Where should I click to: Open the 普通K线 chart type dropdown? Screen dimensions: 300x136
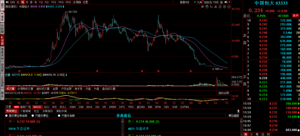click(187, 2)
